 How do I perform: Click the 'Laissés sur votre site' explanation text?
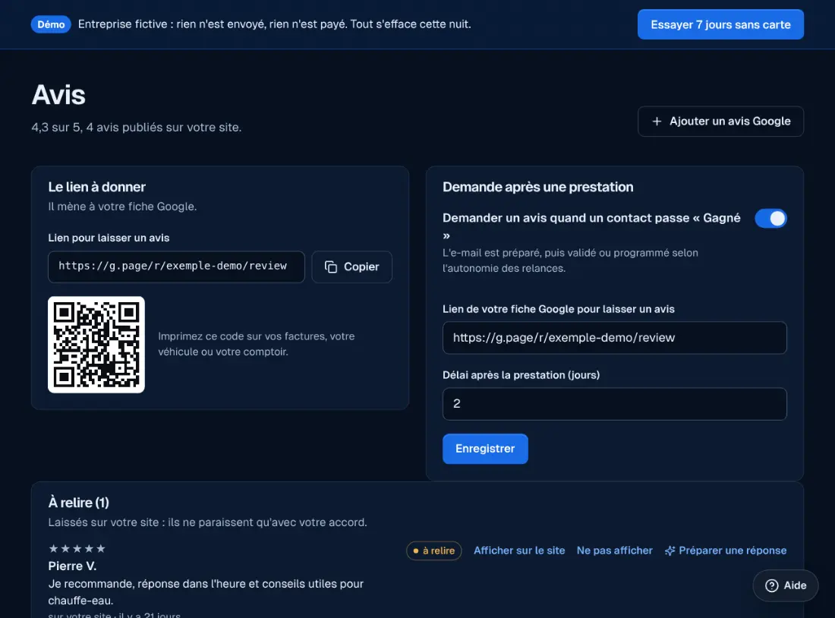208,522
